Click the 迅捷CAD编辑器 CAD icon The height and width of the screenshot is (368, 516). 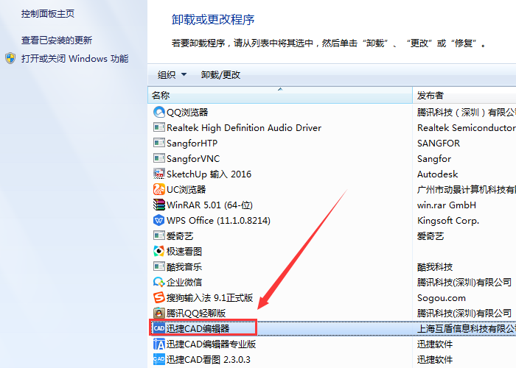coord(159,328)
